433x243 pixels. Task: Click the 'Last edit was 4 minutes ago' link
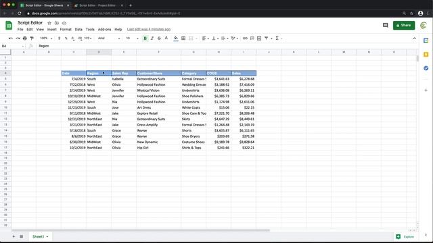[x=149, y=29]
